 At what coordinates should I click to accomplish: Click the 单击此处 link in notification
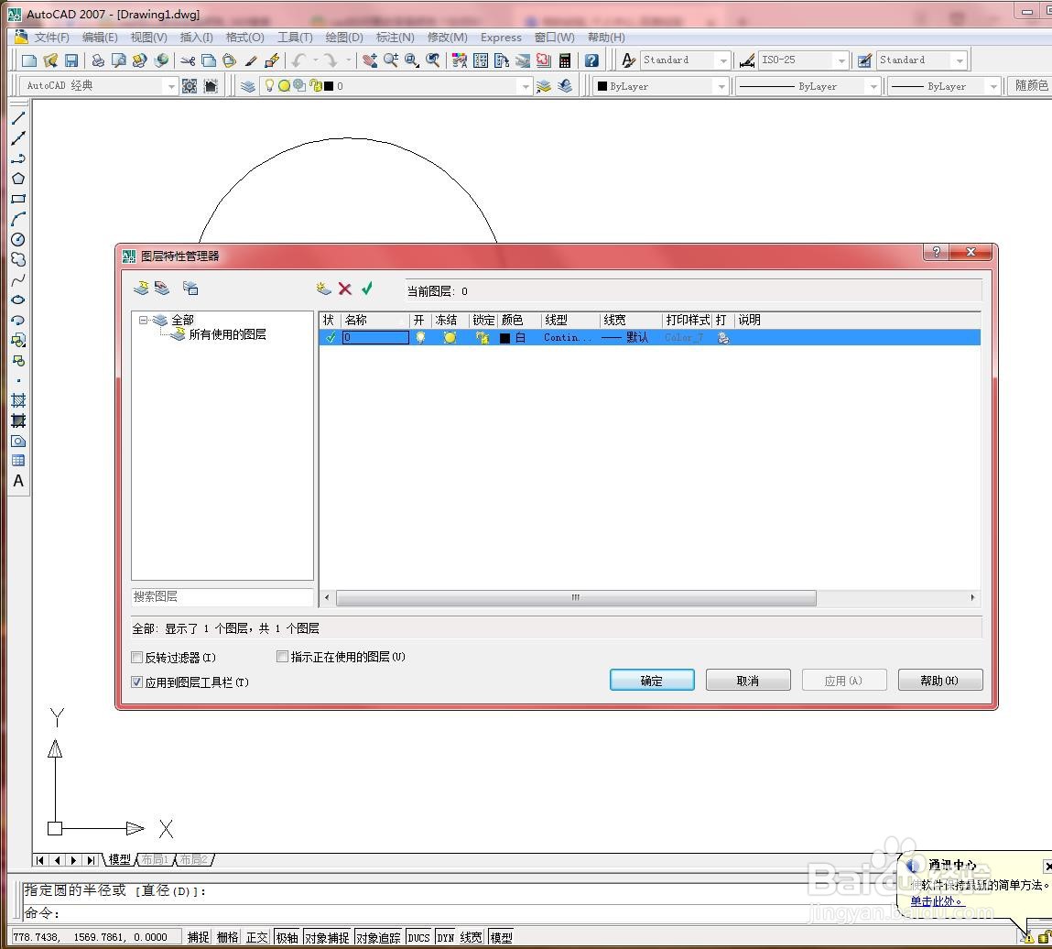pyautogui.click(x=937, y=901)
